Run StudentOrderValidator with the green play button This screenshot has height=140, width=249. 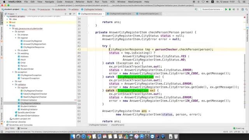pyautogui.click(x=226, y=9)
